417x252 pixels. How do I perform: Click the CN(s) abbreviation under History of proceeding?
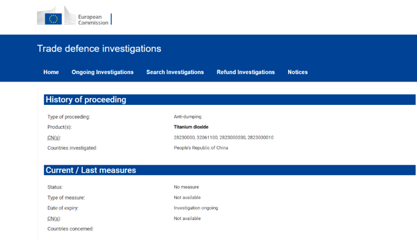(54, 138)
